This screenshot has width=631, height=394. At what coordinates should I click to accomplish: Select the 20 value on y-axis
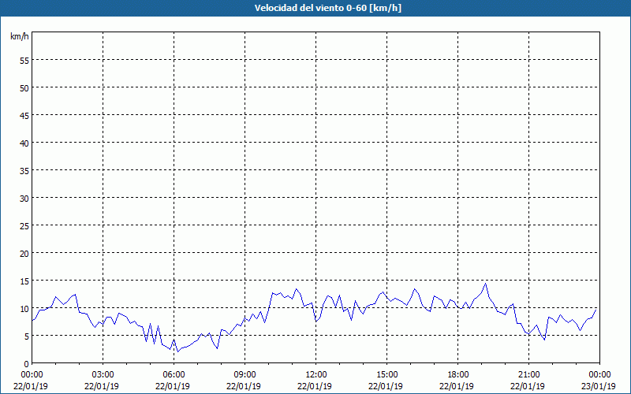[x=24, y=253]
